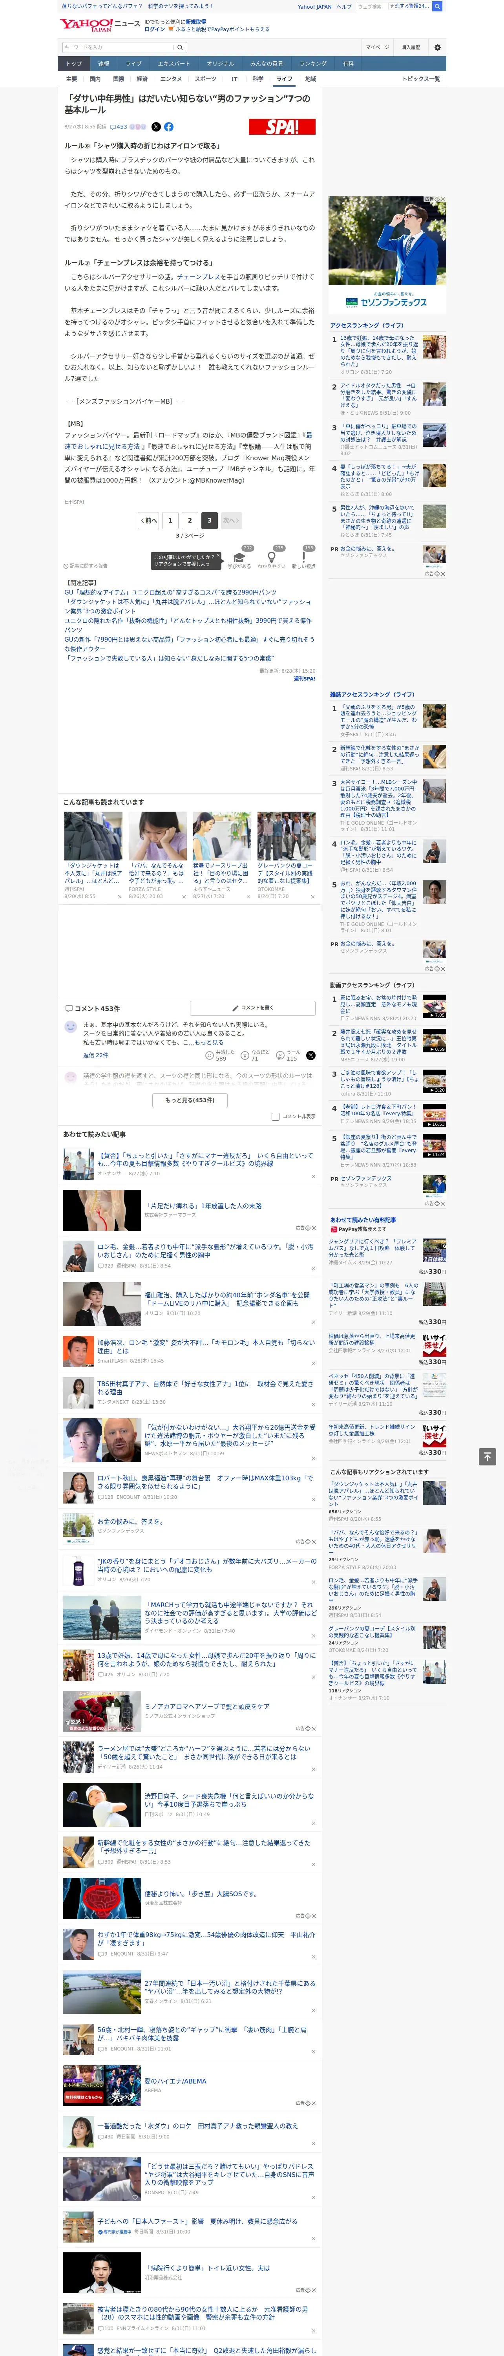Click the SPA! publisher logo
This screenshot has width=504, height=2356.
[x=282, y=127]
